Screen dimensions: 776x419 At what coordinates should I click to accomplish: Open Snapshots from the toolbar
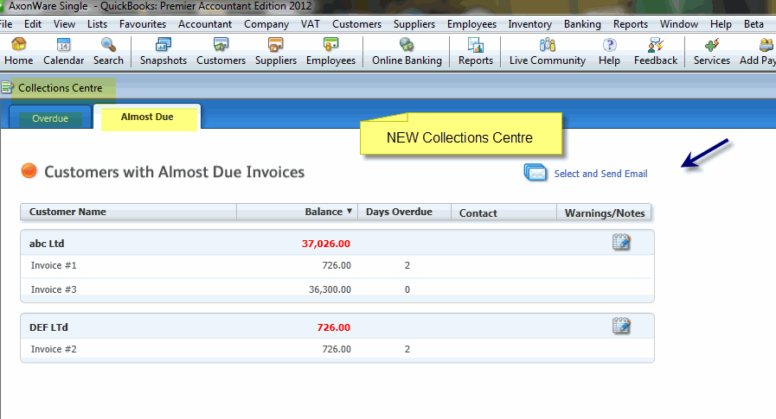(164, 51)
